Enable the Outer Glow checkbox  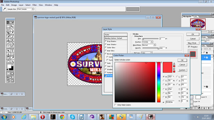tap(106, 48)
